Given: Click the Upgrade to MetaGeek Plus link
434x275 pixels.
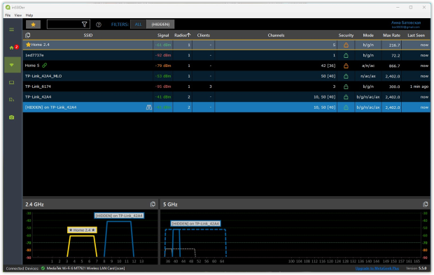Looking at the screenshot, I should tap(377, 269).
